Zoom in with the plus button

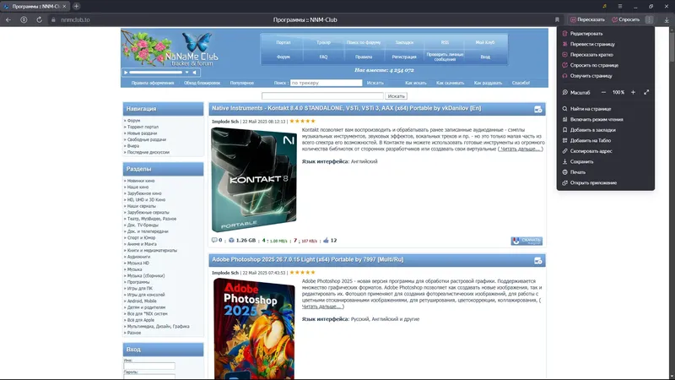pyautogui.click(x=633, y=92)
